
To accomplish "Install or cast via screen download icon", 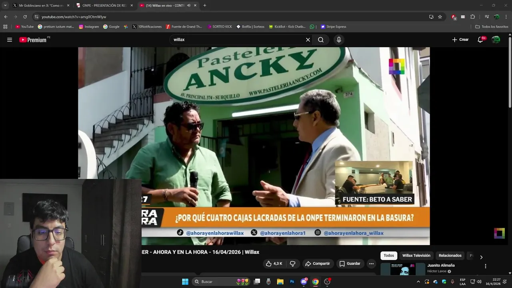I will pos(431,17).
